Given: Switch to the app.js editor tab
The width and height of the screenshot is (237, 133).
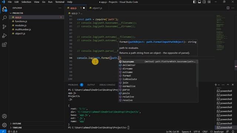Looking at the screenshot, I should [76, 8].
